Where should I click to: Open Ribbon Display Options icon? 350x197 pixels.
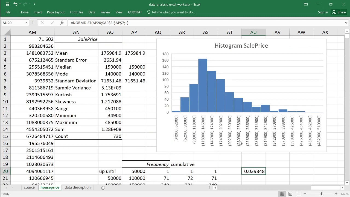click(306, 4)
